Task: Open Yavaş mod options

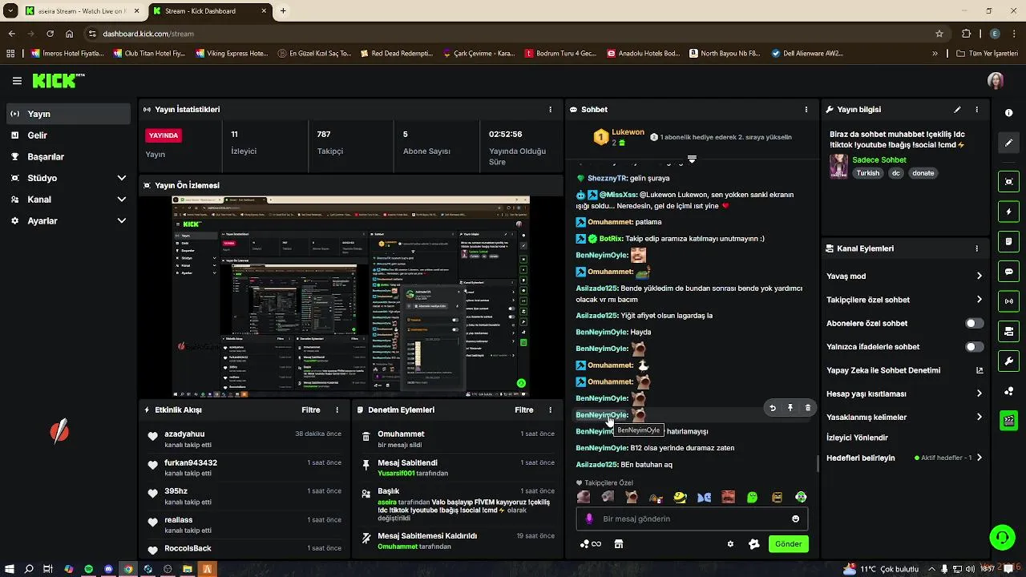Action: coord(904,276)
